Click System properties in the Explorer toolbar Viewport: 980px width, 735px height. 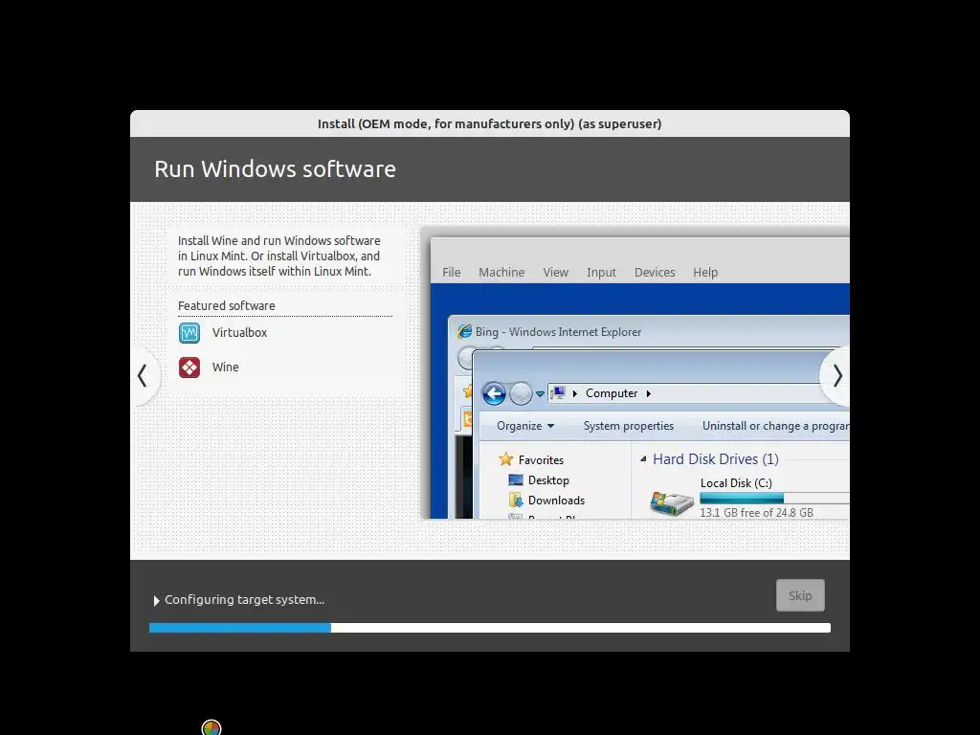click(628, 426)
